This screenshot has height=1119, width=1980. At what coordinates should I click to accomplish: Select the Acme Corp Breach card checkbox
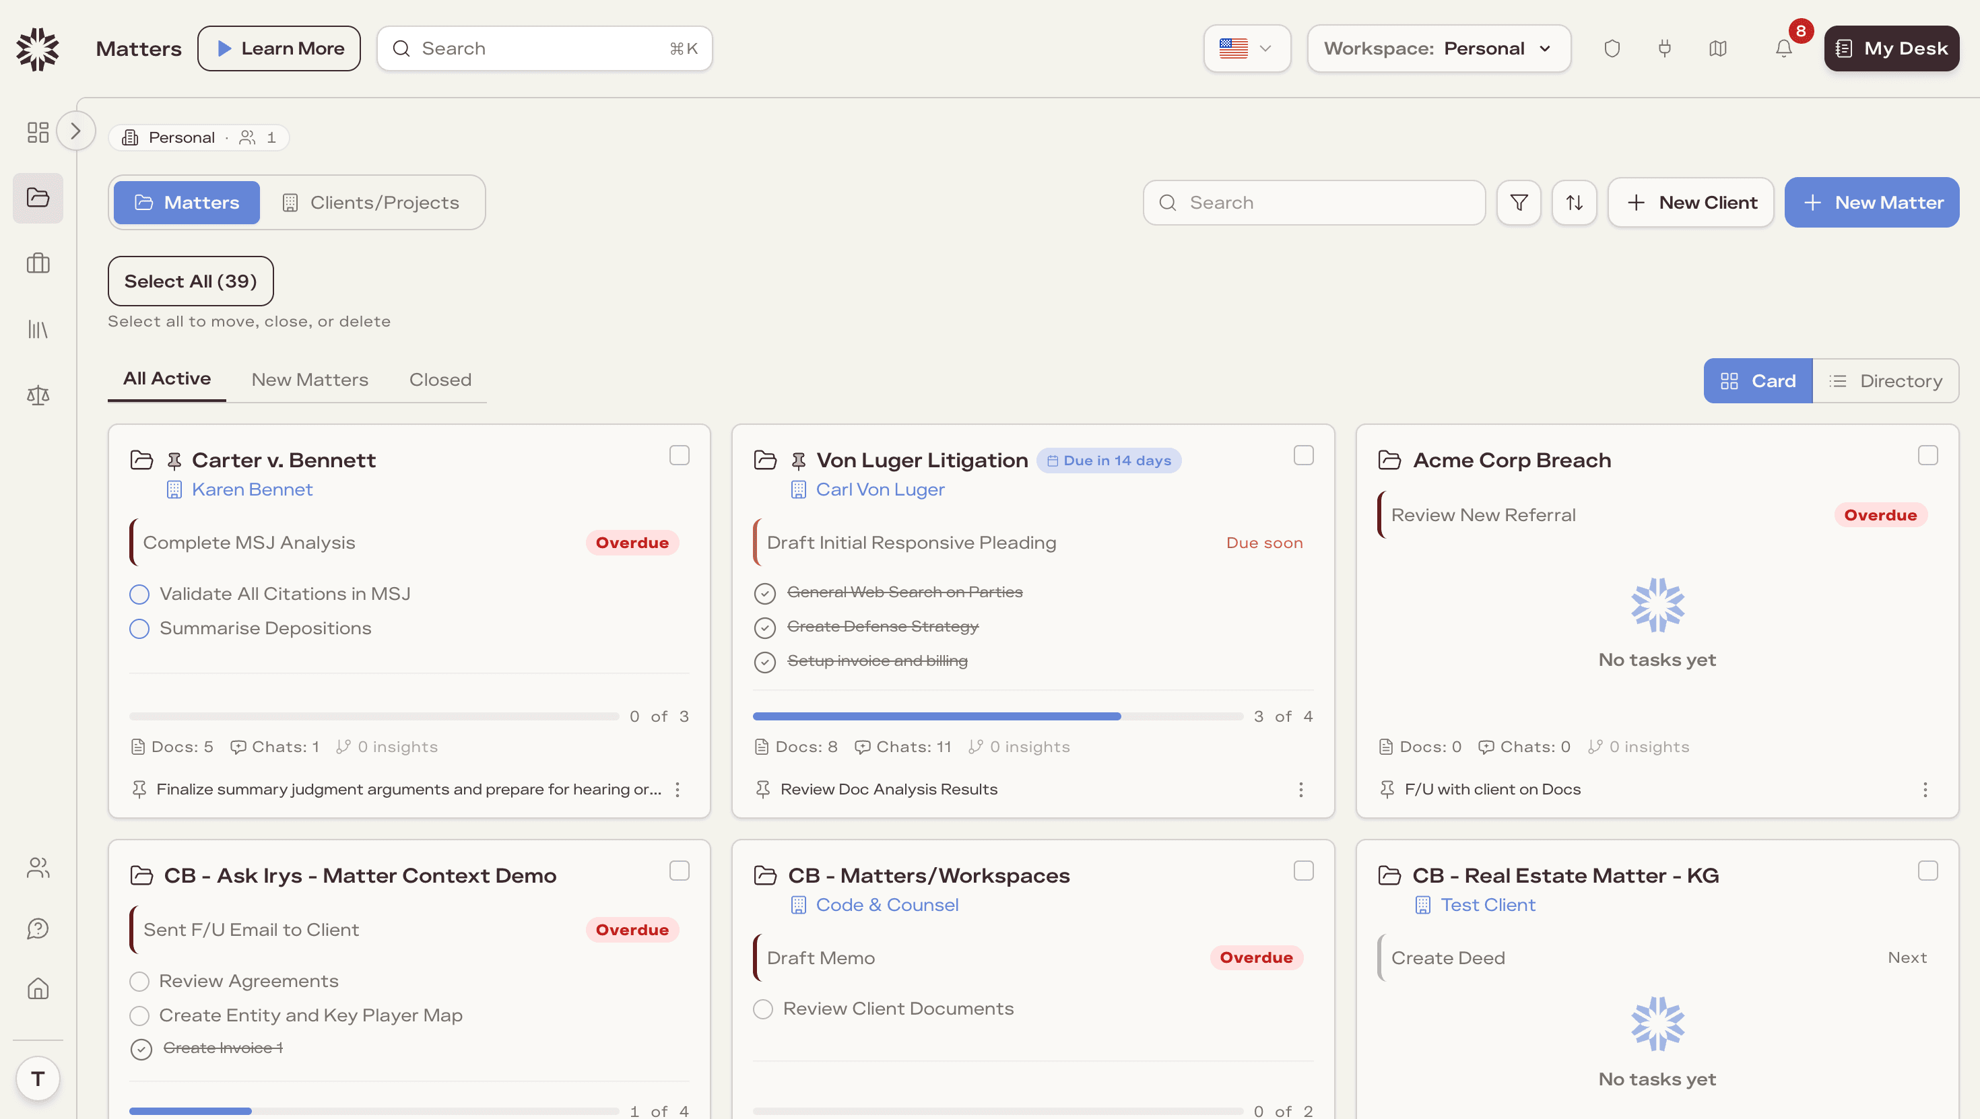[1927, 455]
